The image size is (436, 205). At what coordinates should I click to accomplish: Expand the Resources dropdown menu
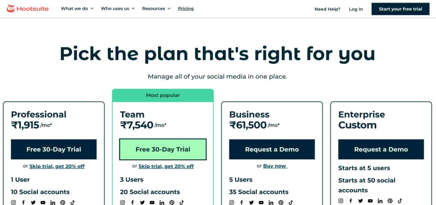click(x=157, y=9)
